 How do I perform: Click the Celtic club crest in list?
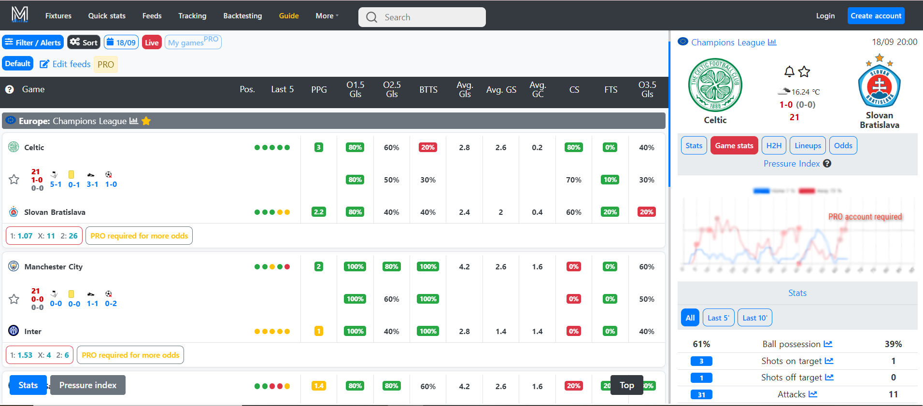click(x=14, y=147)
